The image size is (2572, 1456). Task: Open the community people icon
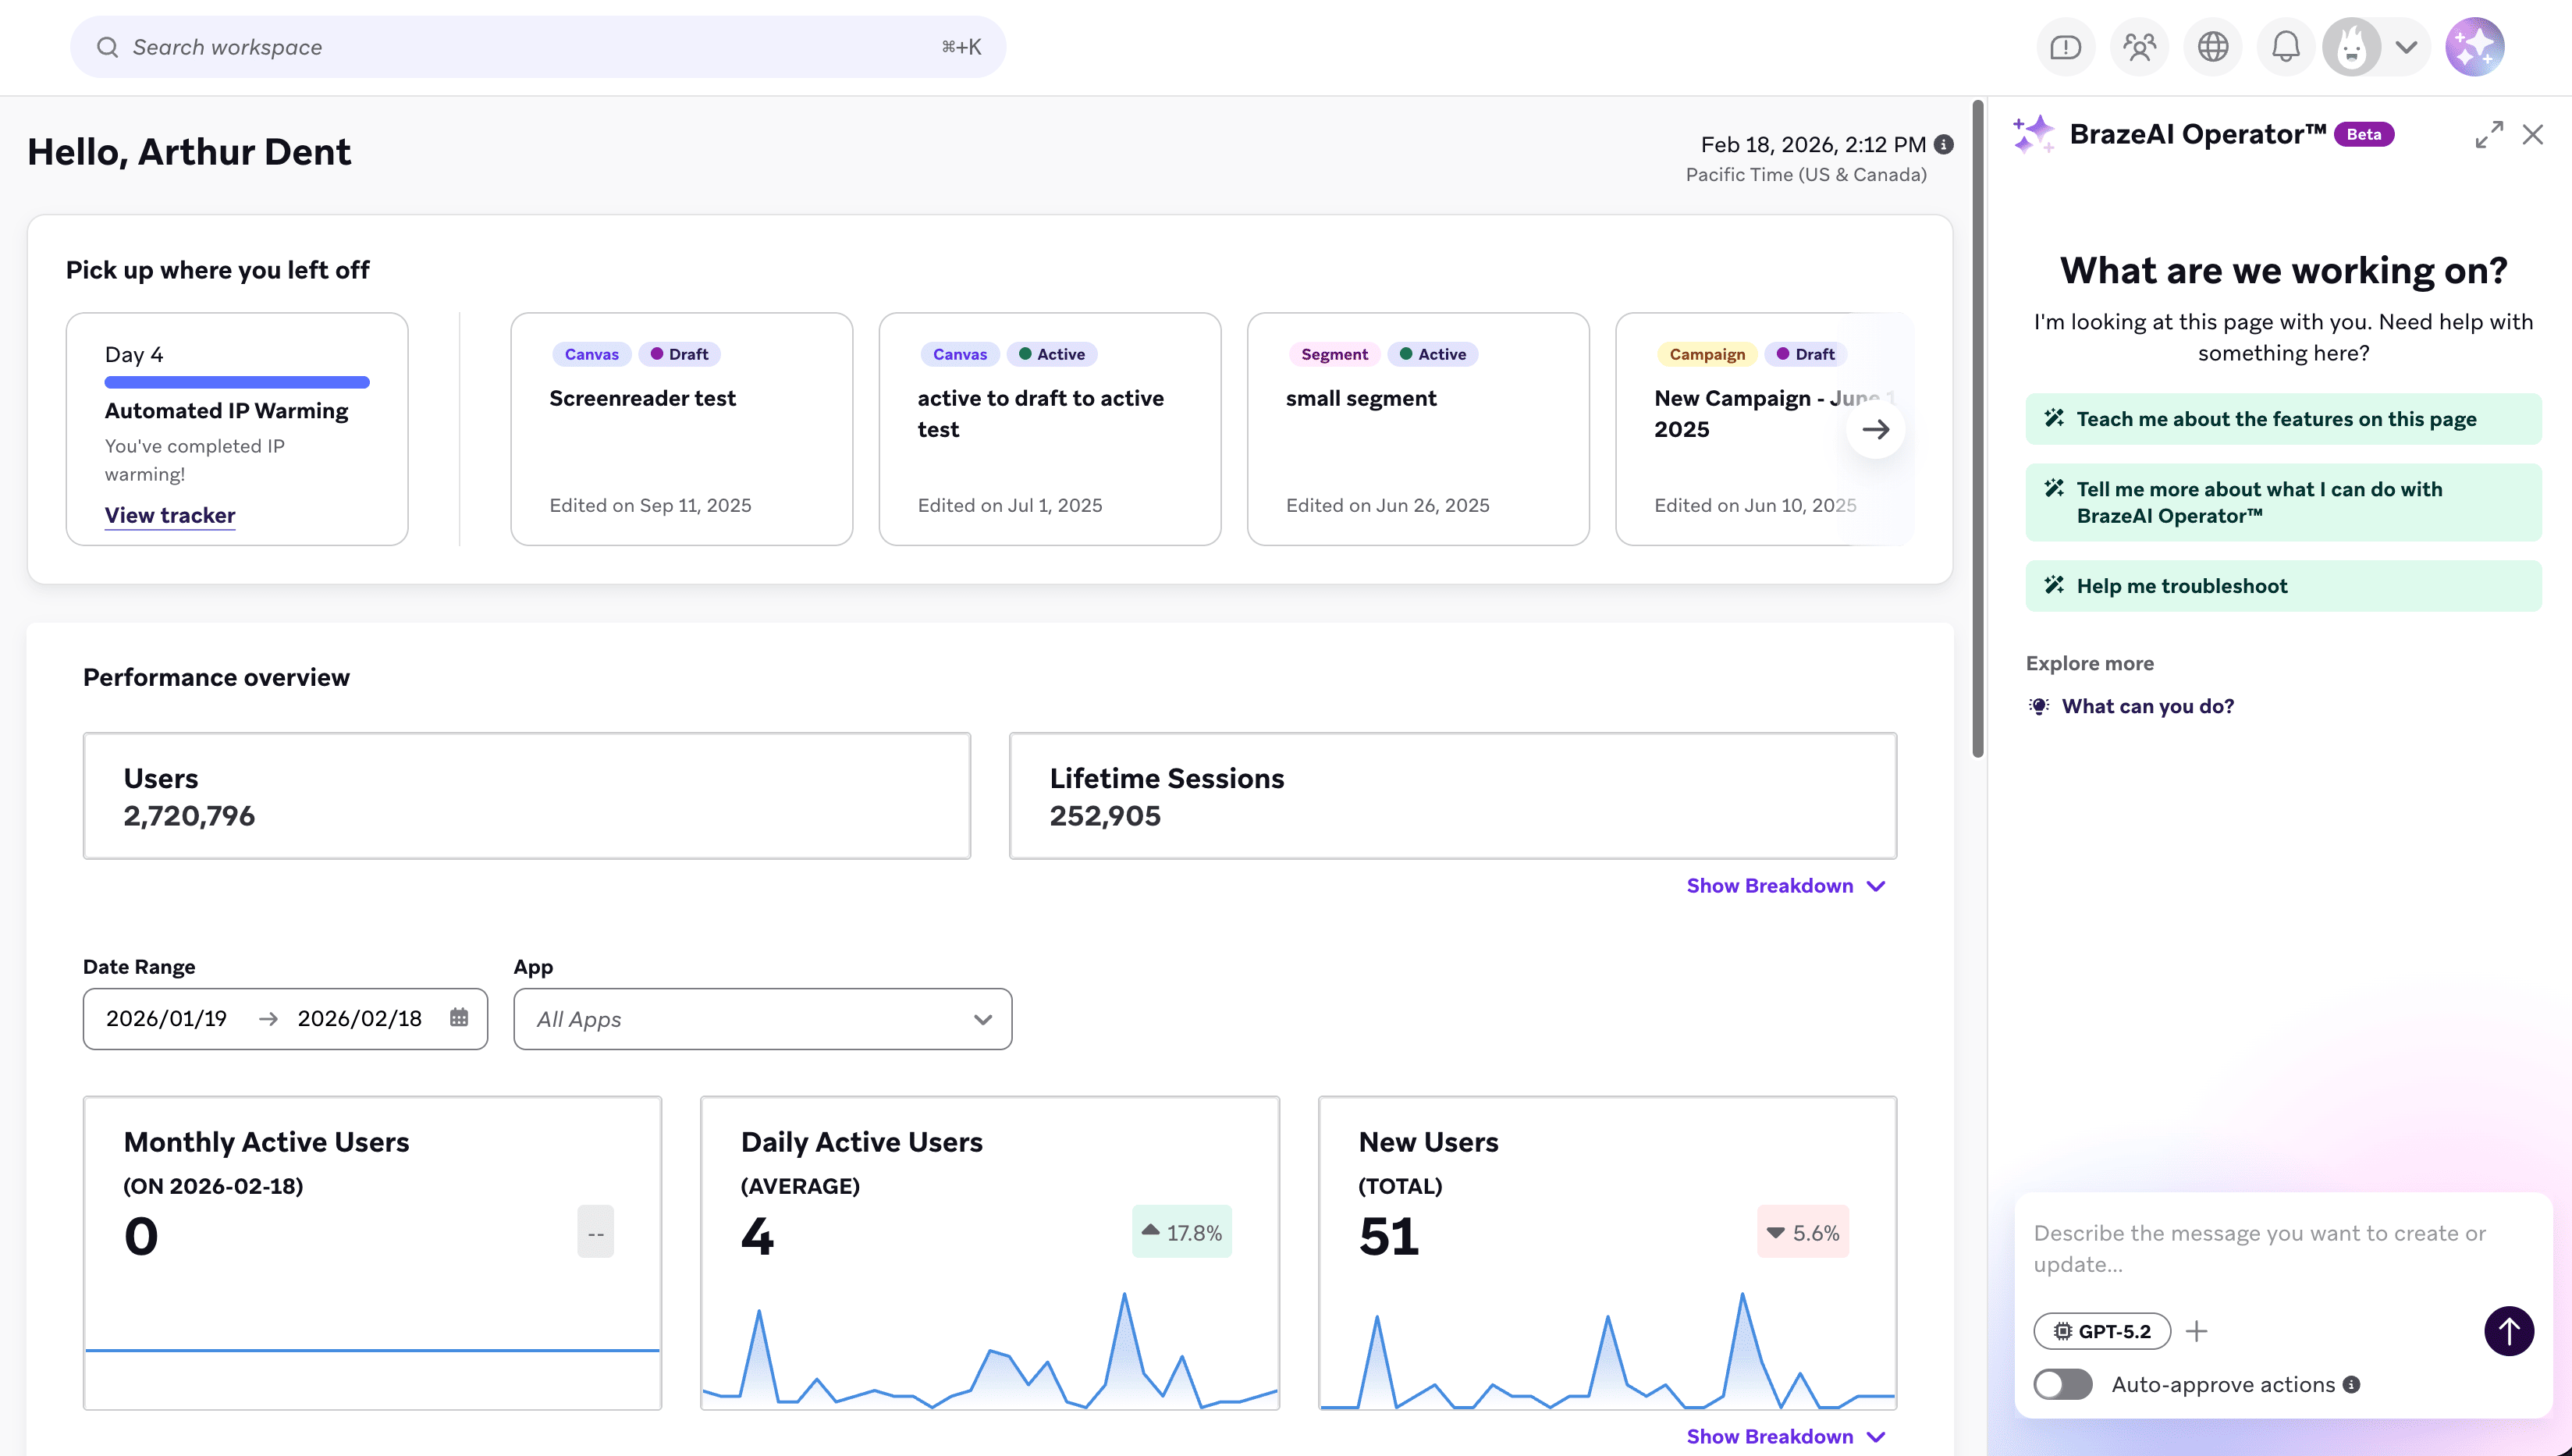2139,47
